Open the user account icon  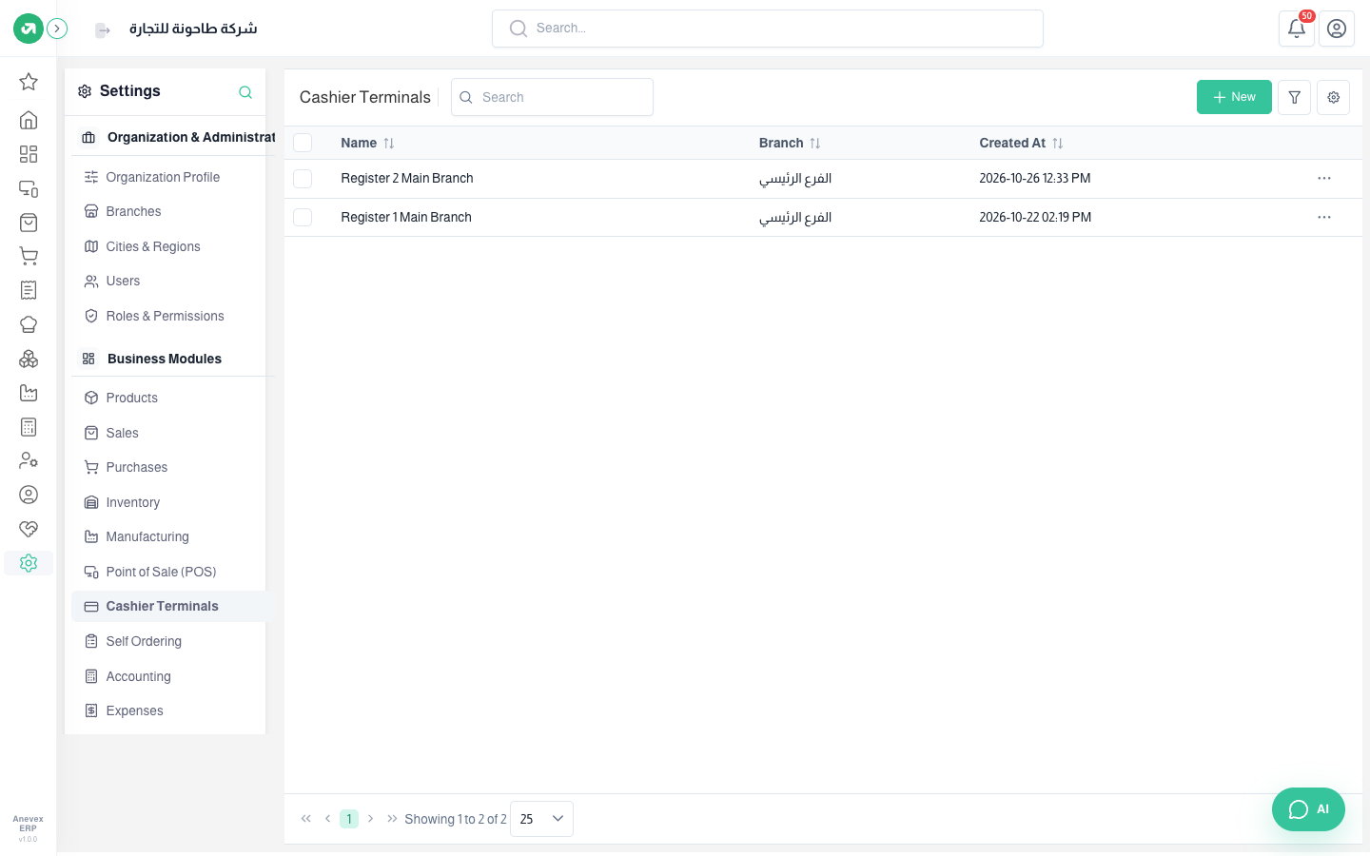pyautogui.click(x=1337, y=29)
